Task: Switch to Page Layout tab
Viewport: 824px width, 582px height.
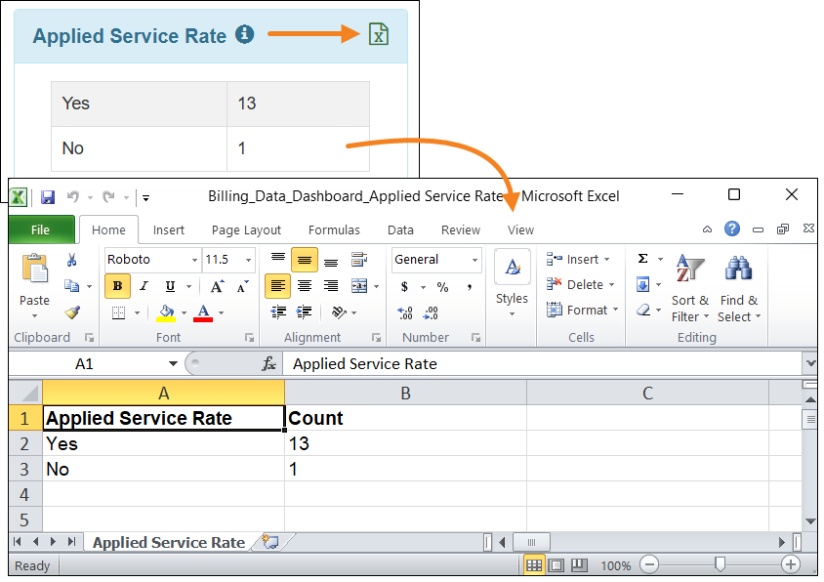Action: (x=246, y=230)
